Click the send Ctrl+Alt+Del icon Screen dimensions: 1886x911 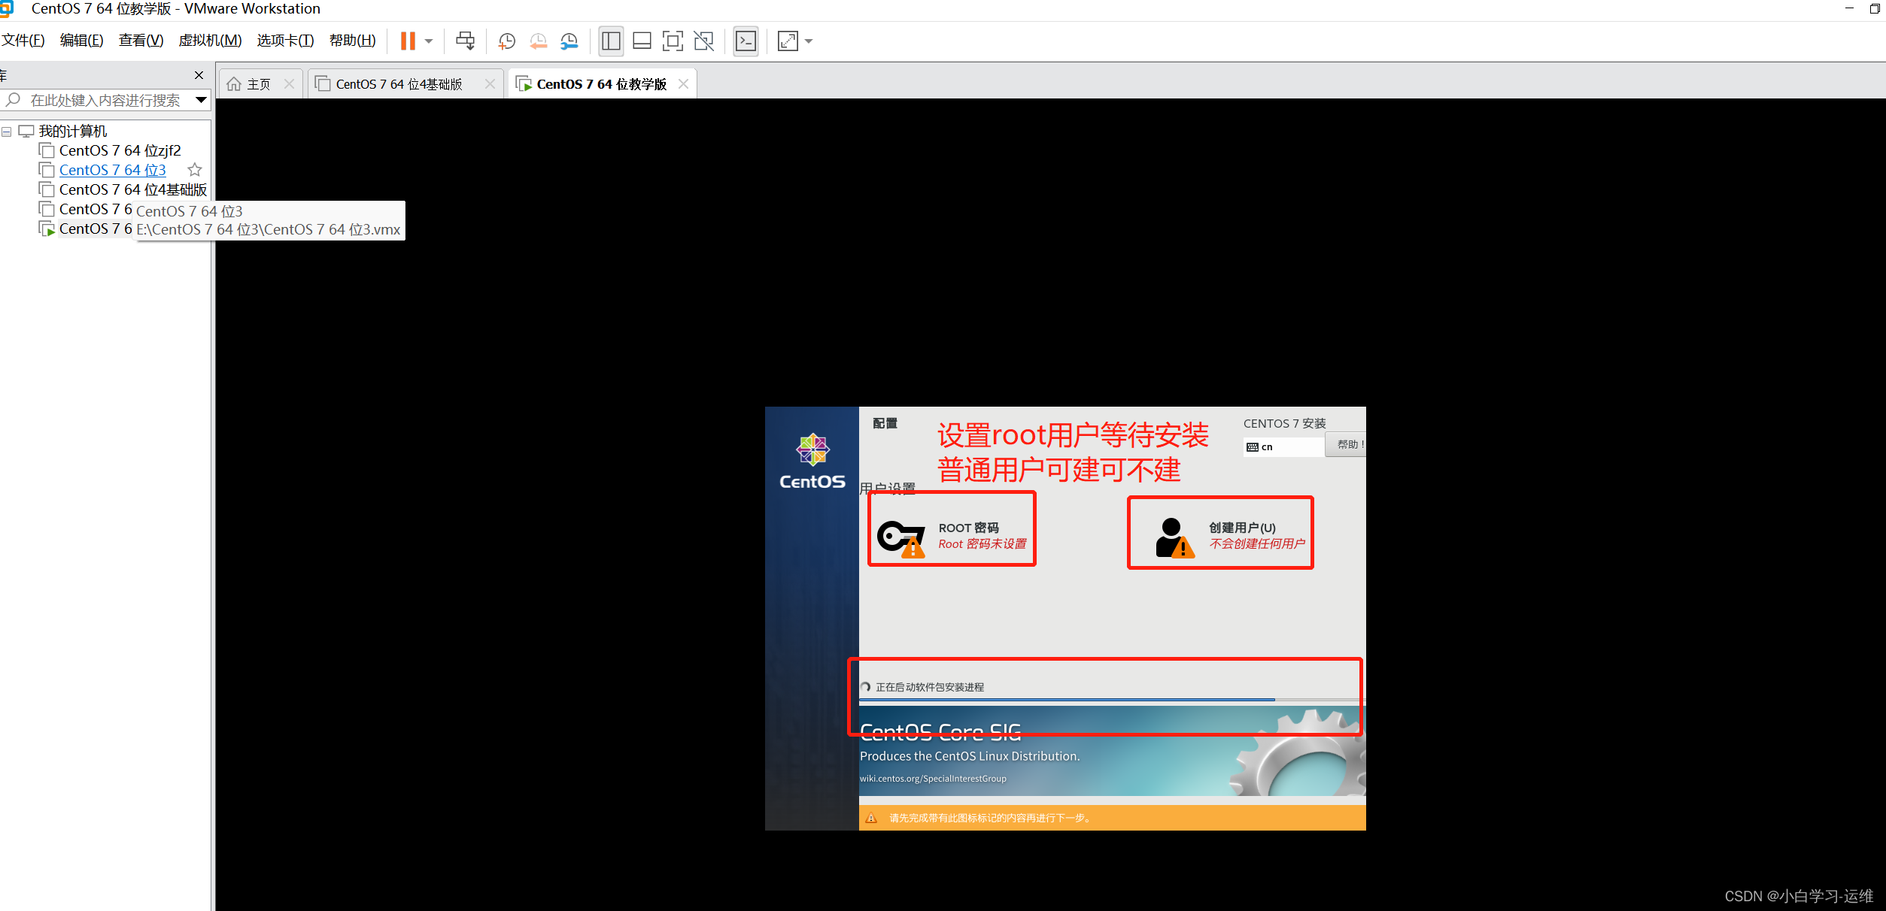tap(466, 41)
